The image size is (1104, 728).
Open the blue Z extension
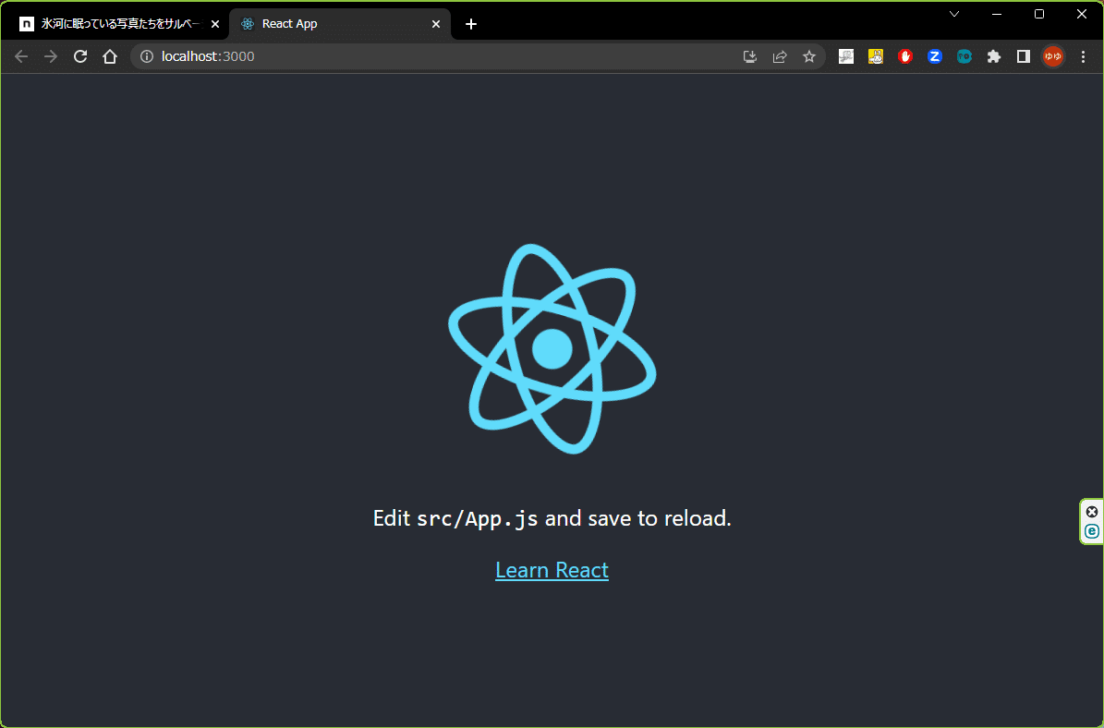coord(935,56)
